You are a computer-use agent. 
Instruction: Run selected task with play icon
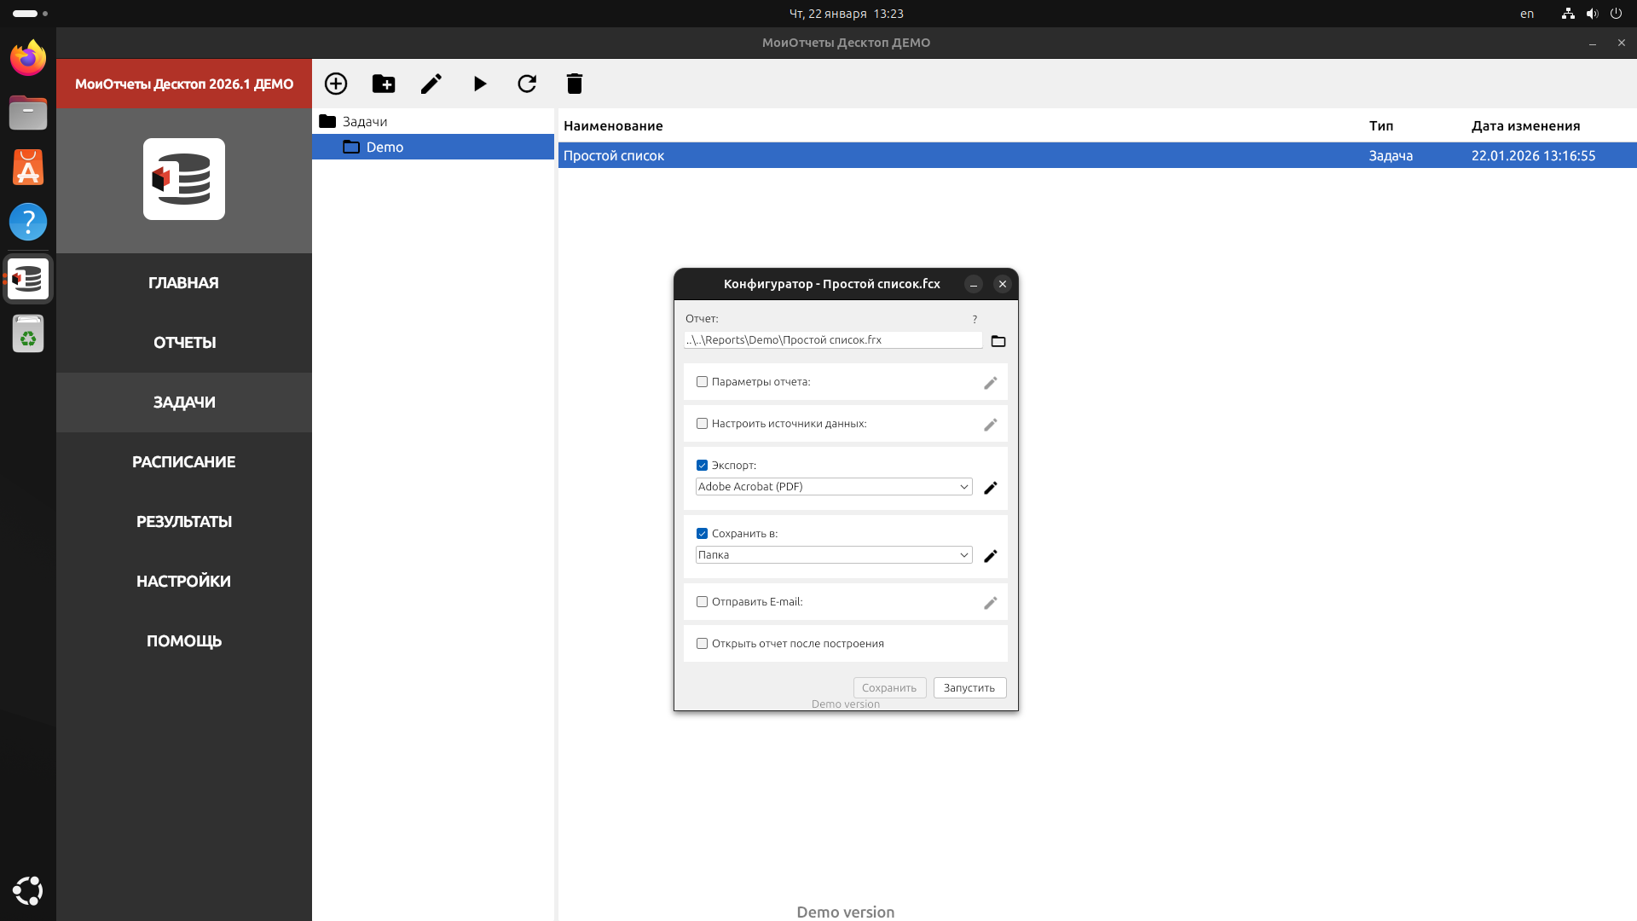480,84
